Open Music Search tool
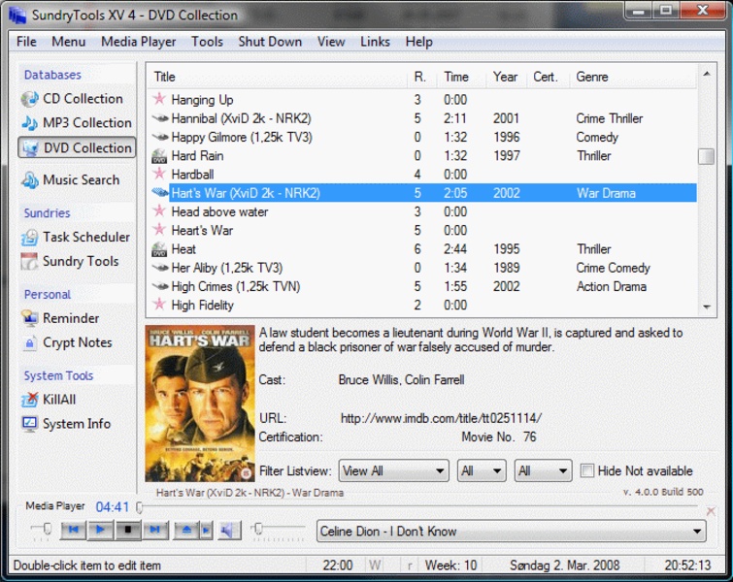The height and width of the screenshot is (582, 733). [71, 179]
